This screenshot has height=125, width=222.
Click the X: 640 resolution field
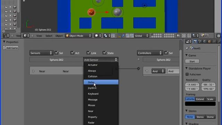[x=192, y=85]
